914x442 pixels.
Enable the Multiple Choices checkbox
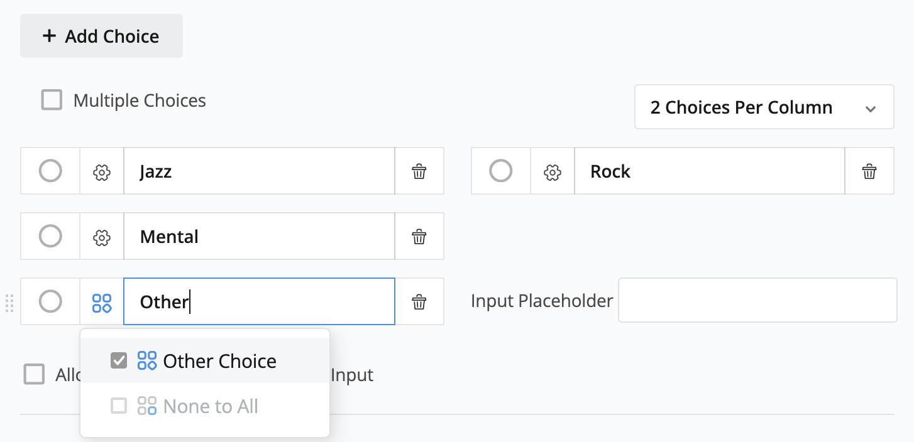52,100
